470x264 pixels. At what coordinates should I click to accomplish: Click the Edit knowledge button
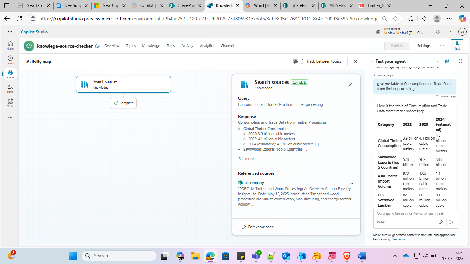point(257,227)
